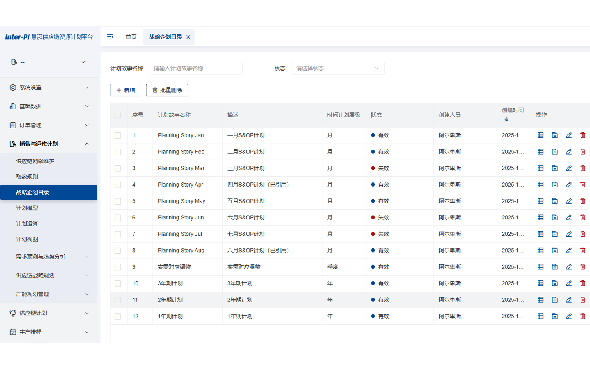The width and height of the screenshot is (590, 369).
Task: Click the document icon on the 3年期计划 row
Action: (x=554, y=283)
